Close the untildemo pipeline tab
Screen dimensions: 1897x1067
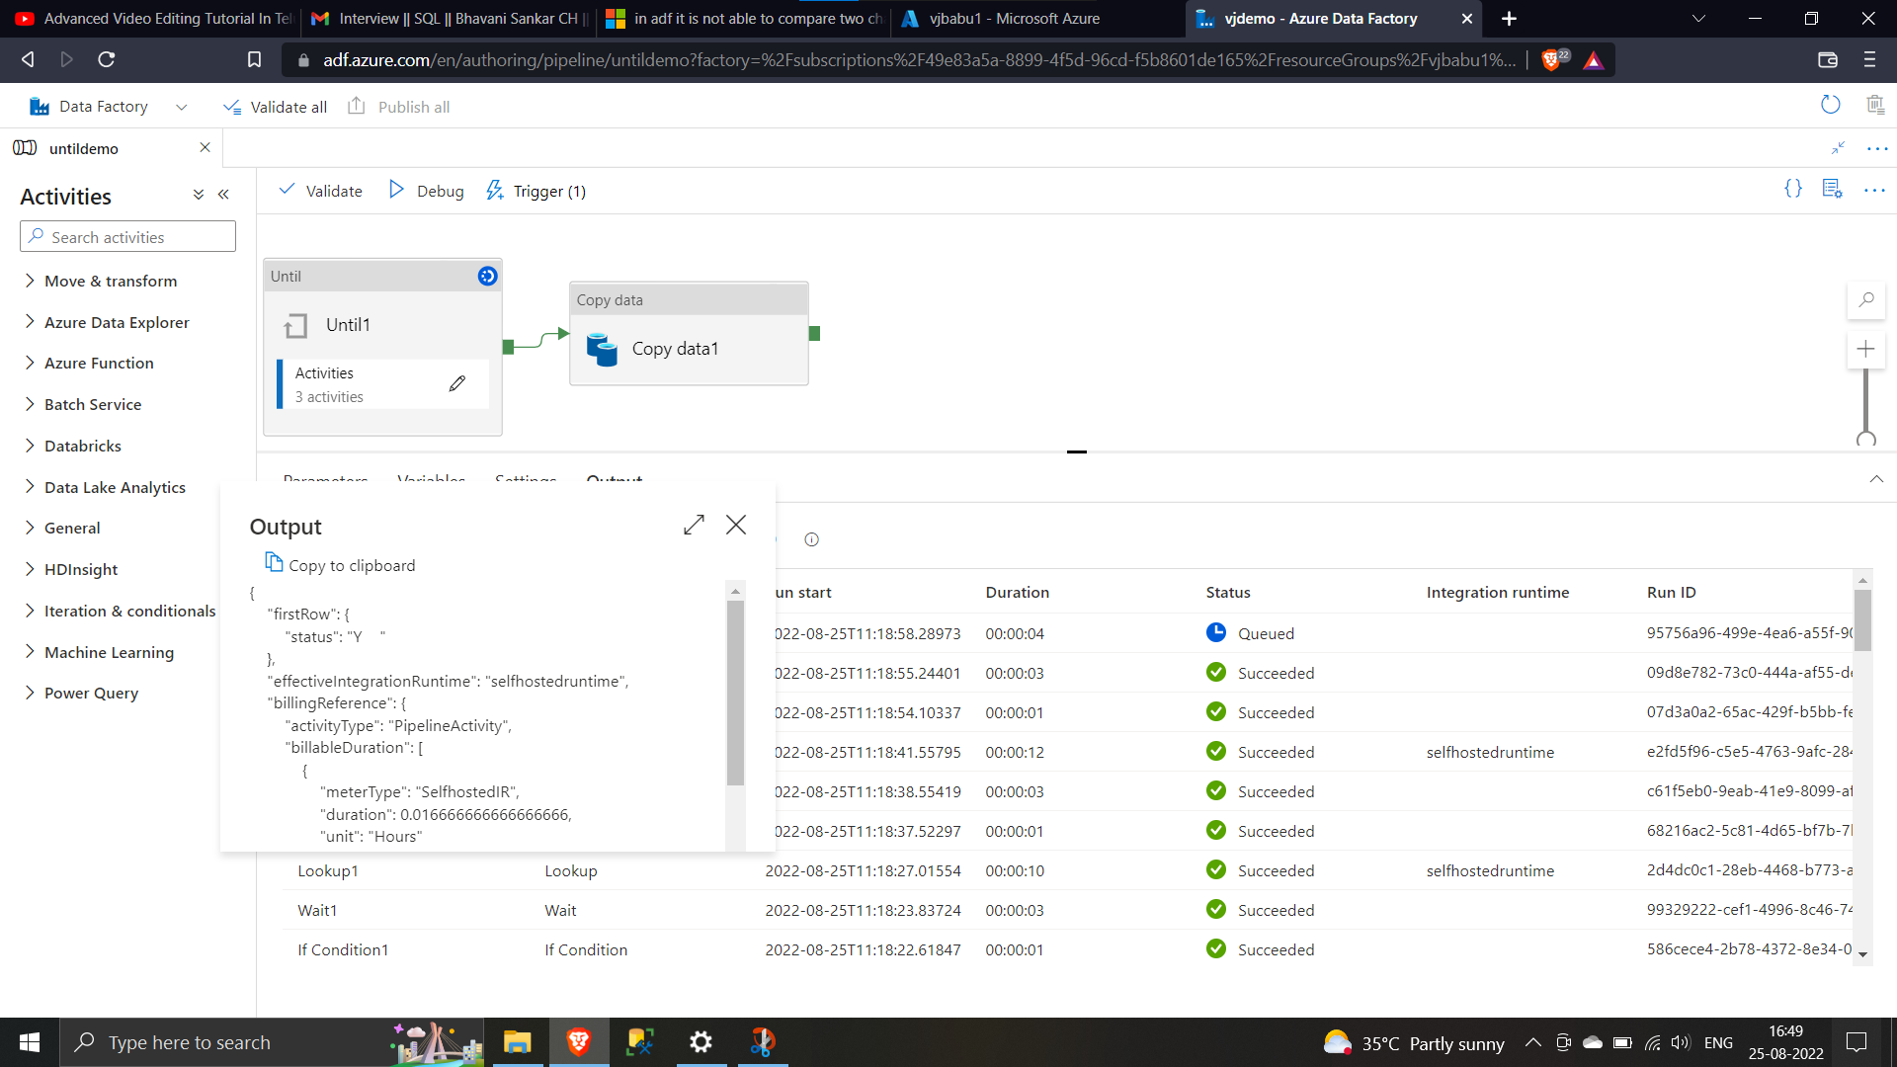pyautogui.click(x=205, y=147)
